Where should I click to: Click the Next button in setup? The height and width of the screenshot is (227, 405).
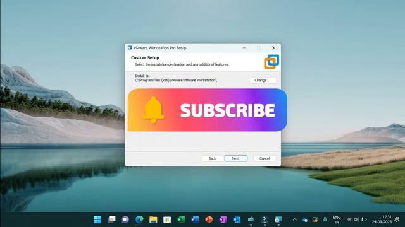pyautogui.click(x=235, y=158)
